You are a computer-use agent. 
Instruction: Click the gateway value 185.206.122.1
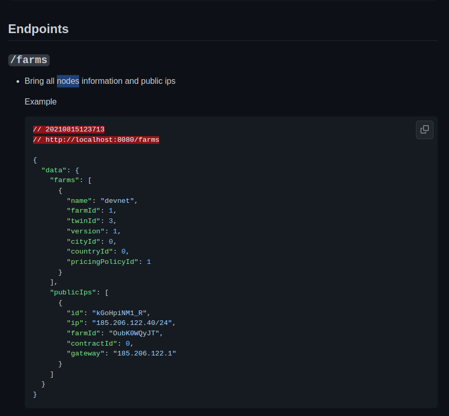[x=145, y=353]
